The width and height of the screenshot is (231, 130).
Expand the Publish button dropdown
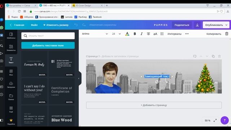coord(226,25)
